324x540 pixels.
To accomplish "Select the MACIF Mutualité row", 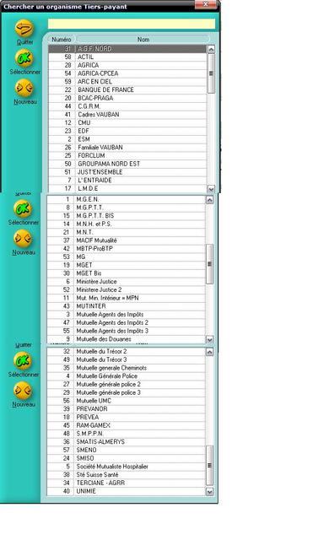I will pos(126,240).
